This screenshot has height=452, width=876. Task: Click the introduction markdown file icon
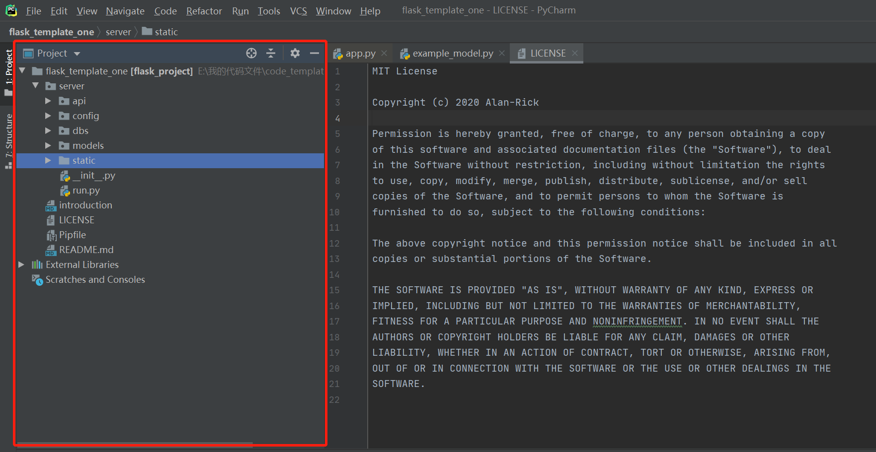[51, 205]
